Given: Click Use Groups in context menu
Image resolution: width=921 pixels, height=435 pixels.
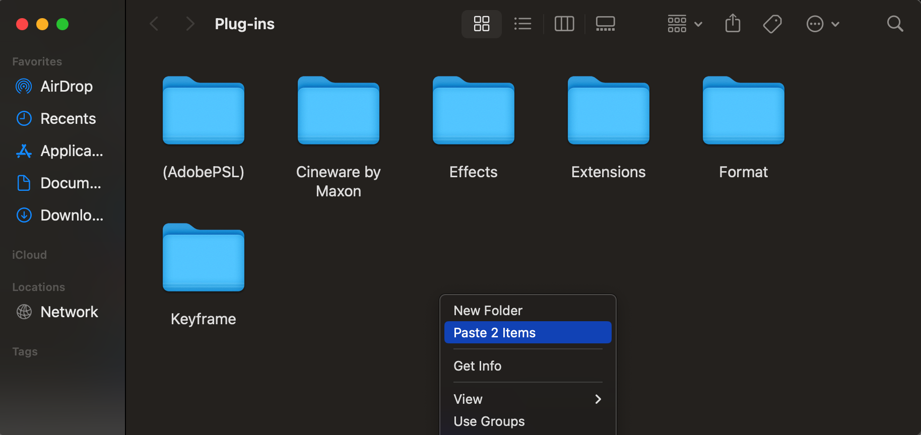Looking at the screenshot, I should pos(489,421).
